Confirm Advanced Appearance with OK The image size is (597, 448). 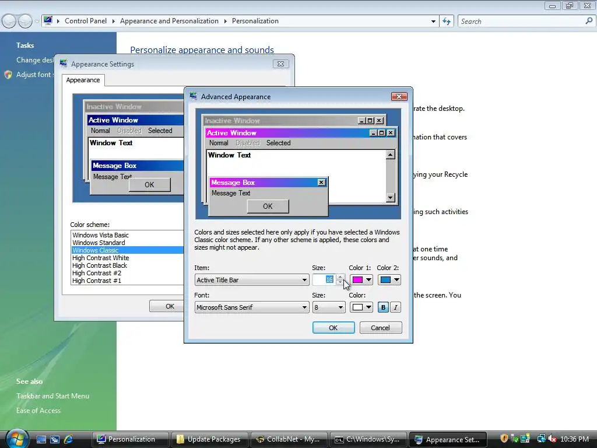[333, 328]
